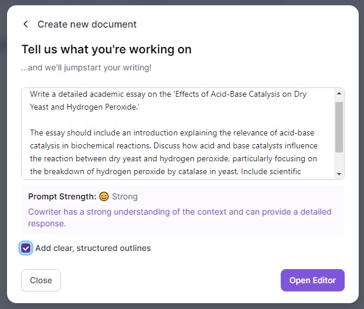Click the '...and we'll jumpstart your writing!' subtitle
This screenshot has width=364, height=309.
(86, 67)
